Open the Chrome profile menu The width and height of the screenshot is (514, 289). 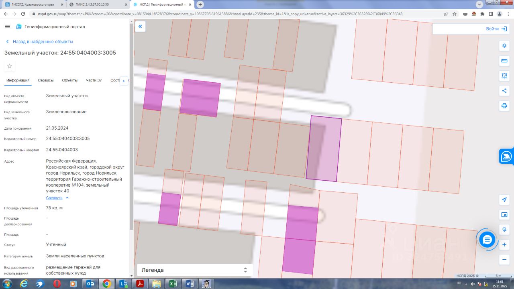(499, 14)
